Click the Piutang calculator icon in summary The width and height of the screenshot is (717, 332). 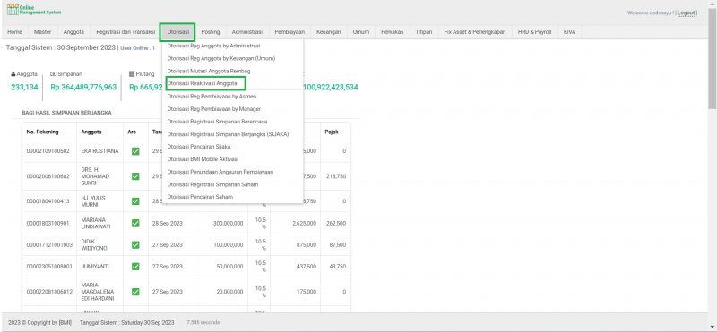pyautogui.click(x=132, y=73)
